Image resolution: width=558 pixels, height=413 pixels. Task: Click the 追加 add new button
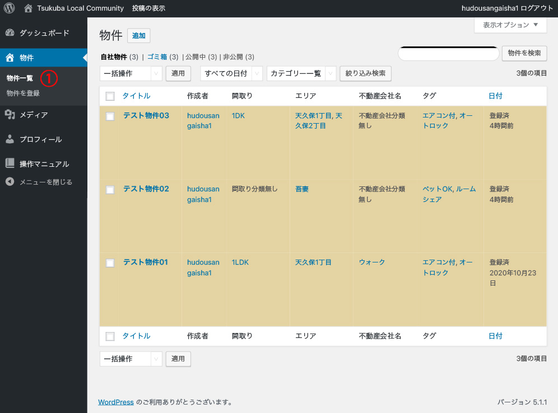pos(138,36)
